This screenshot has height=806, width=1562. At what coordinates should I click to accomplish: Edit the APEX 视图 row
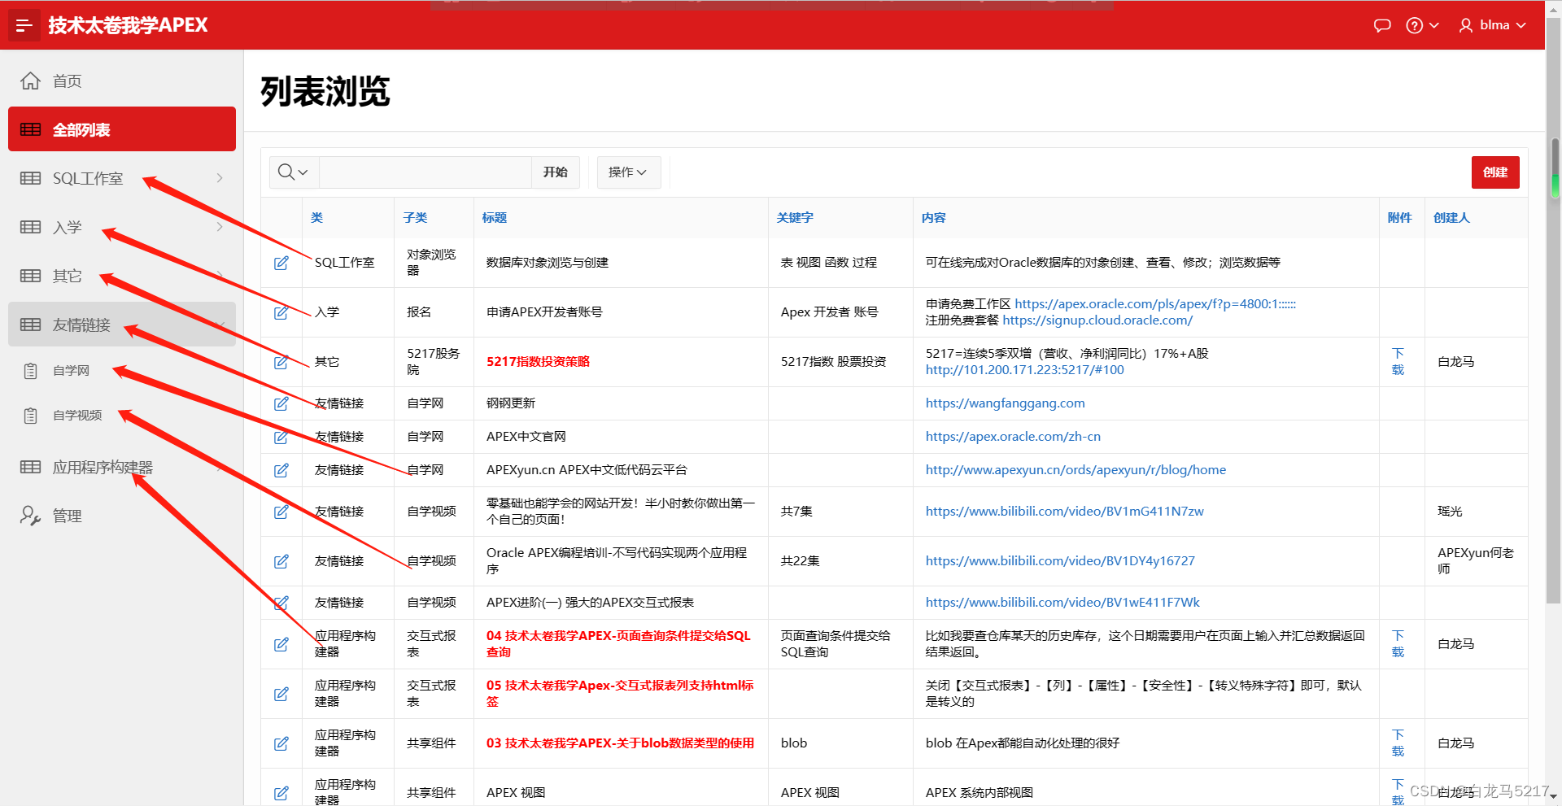pos(281,793)
